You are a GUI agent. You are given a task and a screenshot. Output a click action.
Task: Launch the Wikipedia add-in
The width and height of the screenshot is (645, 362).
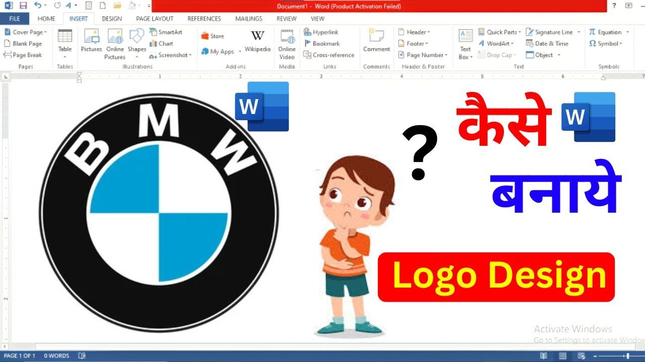[x=257, y=41]
